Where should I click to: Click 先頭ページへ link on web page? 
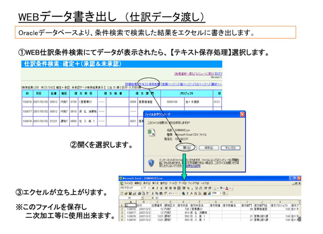(x=170, y=84)
